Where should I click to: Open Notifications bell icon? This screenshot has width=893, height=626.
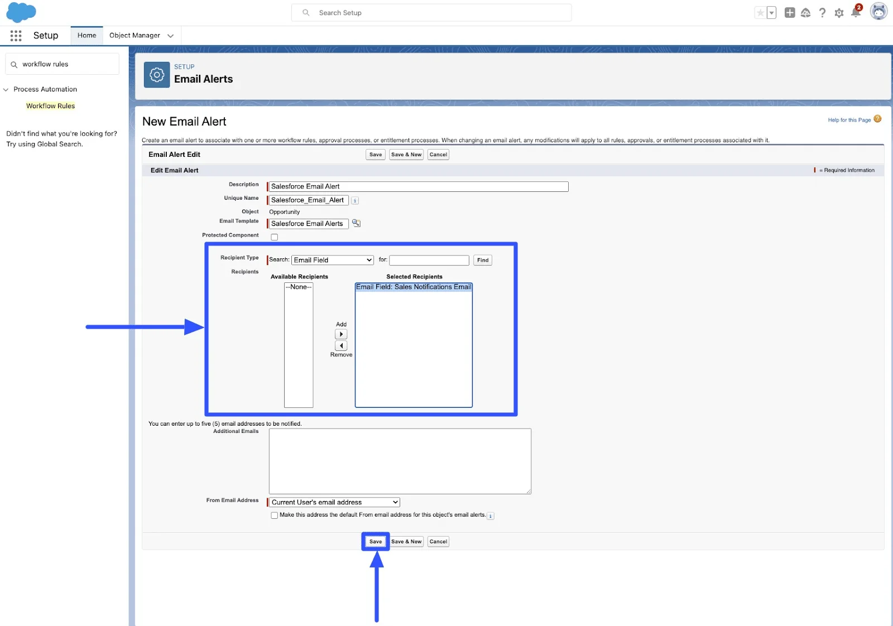856,12
